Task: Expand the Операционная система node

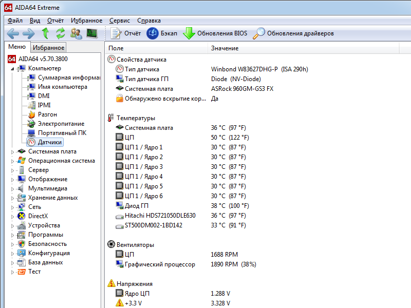Action: coord(12,161)
